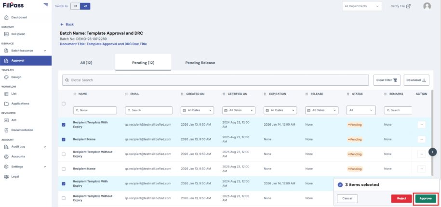Viewport: 441px width, 207px height.
Task: Open the Status filter dropdown
Action: (361, 110)
